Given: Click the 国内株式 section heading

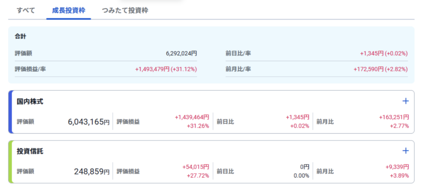Looking at the screenshot, I should (x=30, y=101).
